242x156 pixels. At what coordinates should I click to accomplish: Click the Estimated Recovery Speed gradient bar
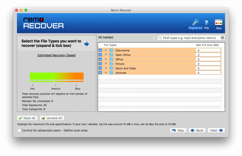pyautogui.click(x=57, y=76)
